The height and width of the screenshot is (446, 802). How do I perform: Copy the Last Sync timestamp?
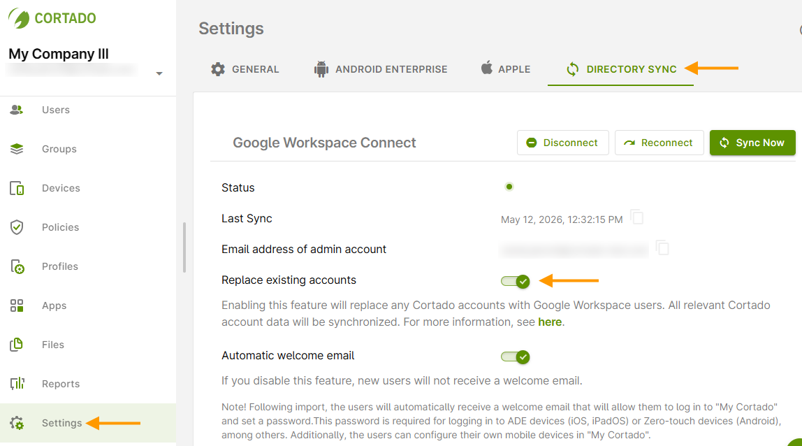click(x=637, y=217)
